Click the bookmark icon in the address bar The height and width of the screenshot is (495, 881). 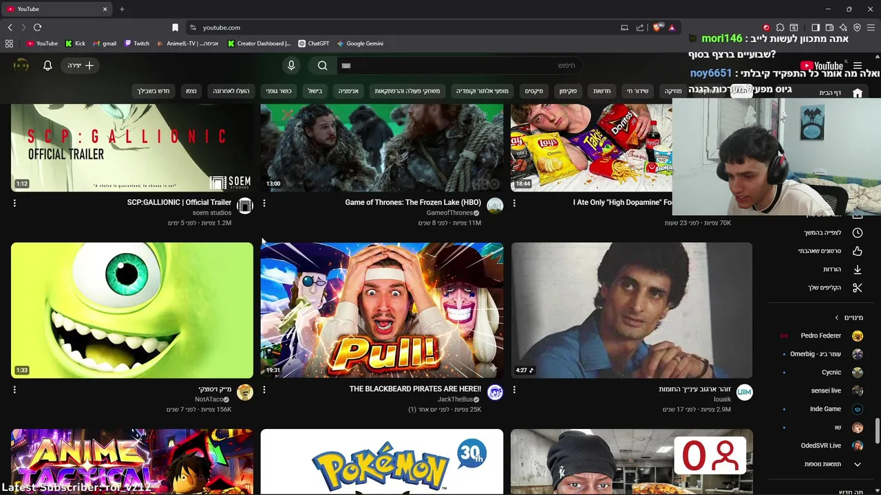point(175,27)
